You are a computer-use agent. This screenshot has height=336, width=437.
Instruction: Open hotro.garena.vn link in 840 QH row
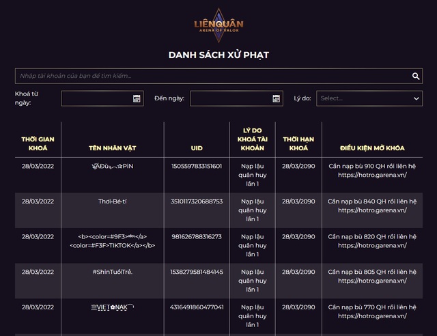coord(372,210)
